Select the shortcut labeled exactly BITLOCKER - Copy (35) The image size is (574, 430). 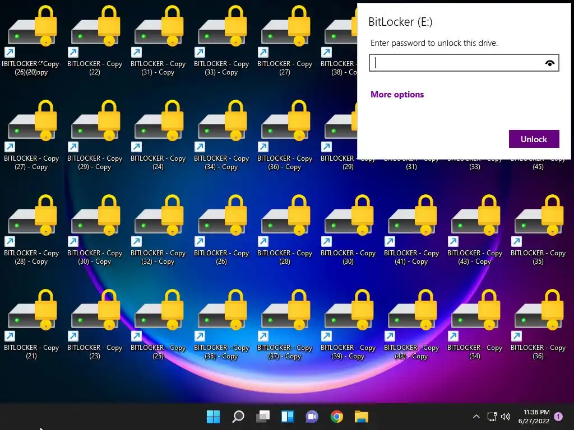[x=538, y=229]
